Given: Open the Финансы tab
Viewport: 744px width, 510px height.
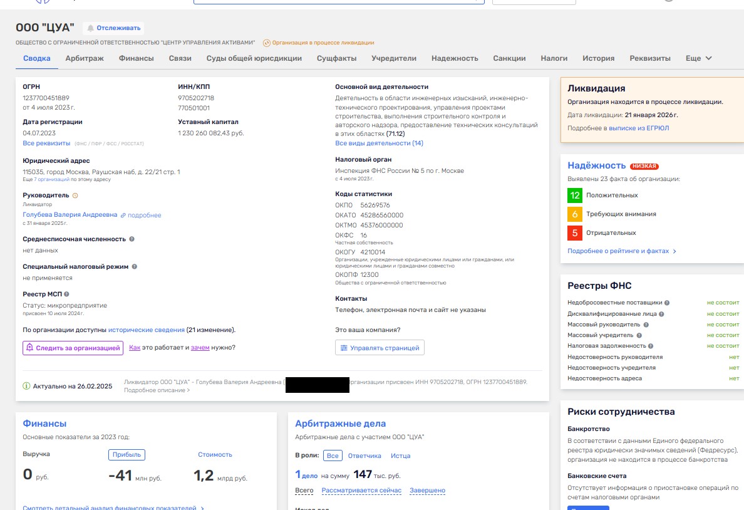Looking at the screenshot, I should [x=136, y=58].
